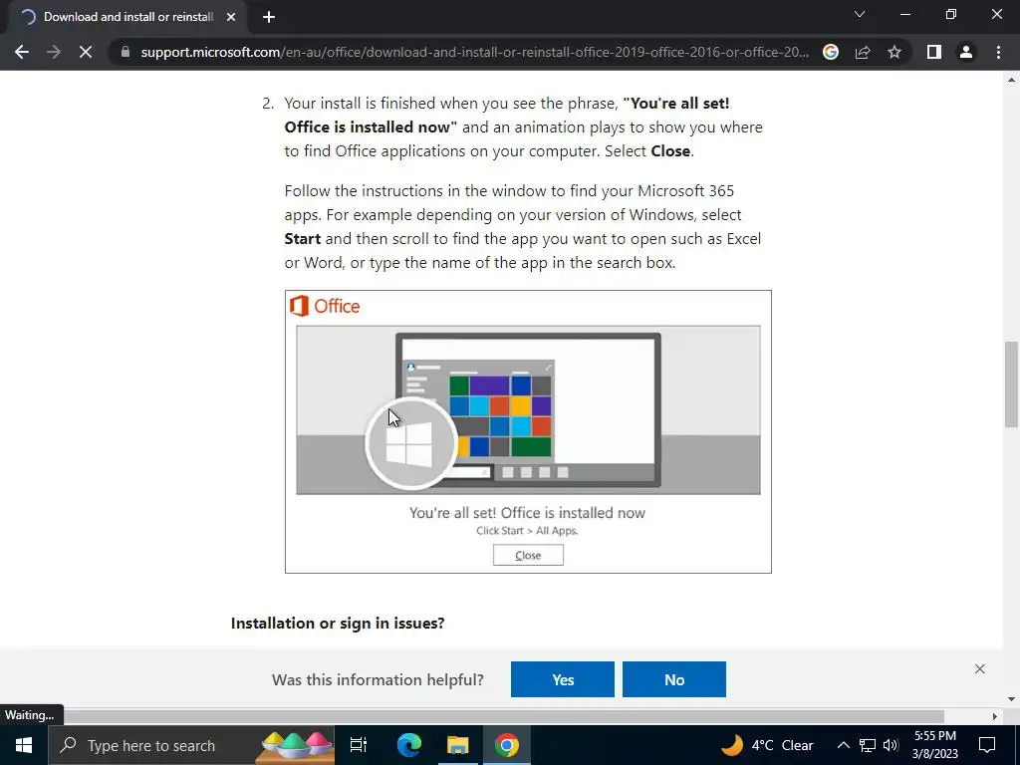This screenshot has width=1020, height=765.
Task: Stop the page from loading
Action: tap(86, 52)
